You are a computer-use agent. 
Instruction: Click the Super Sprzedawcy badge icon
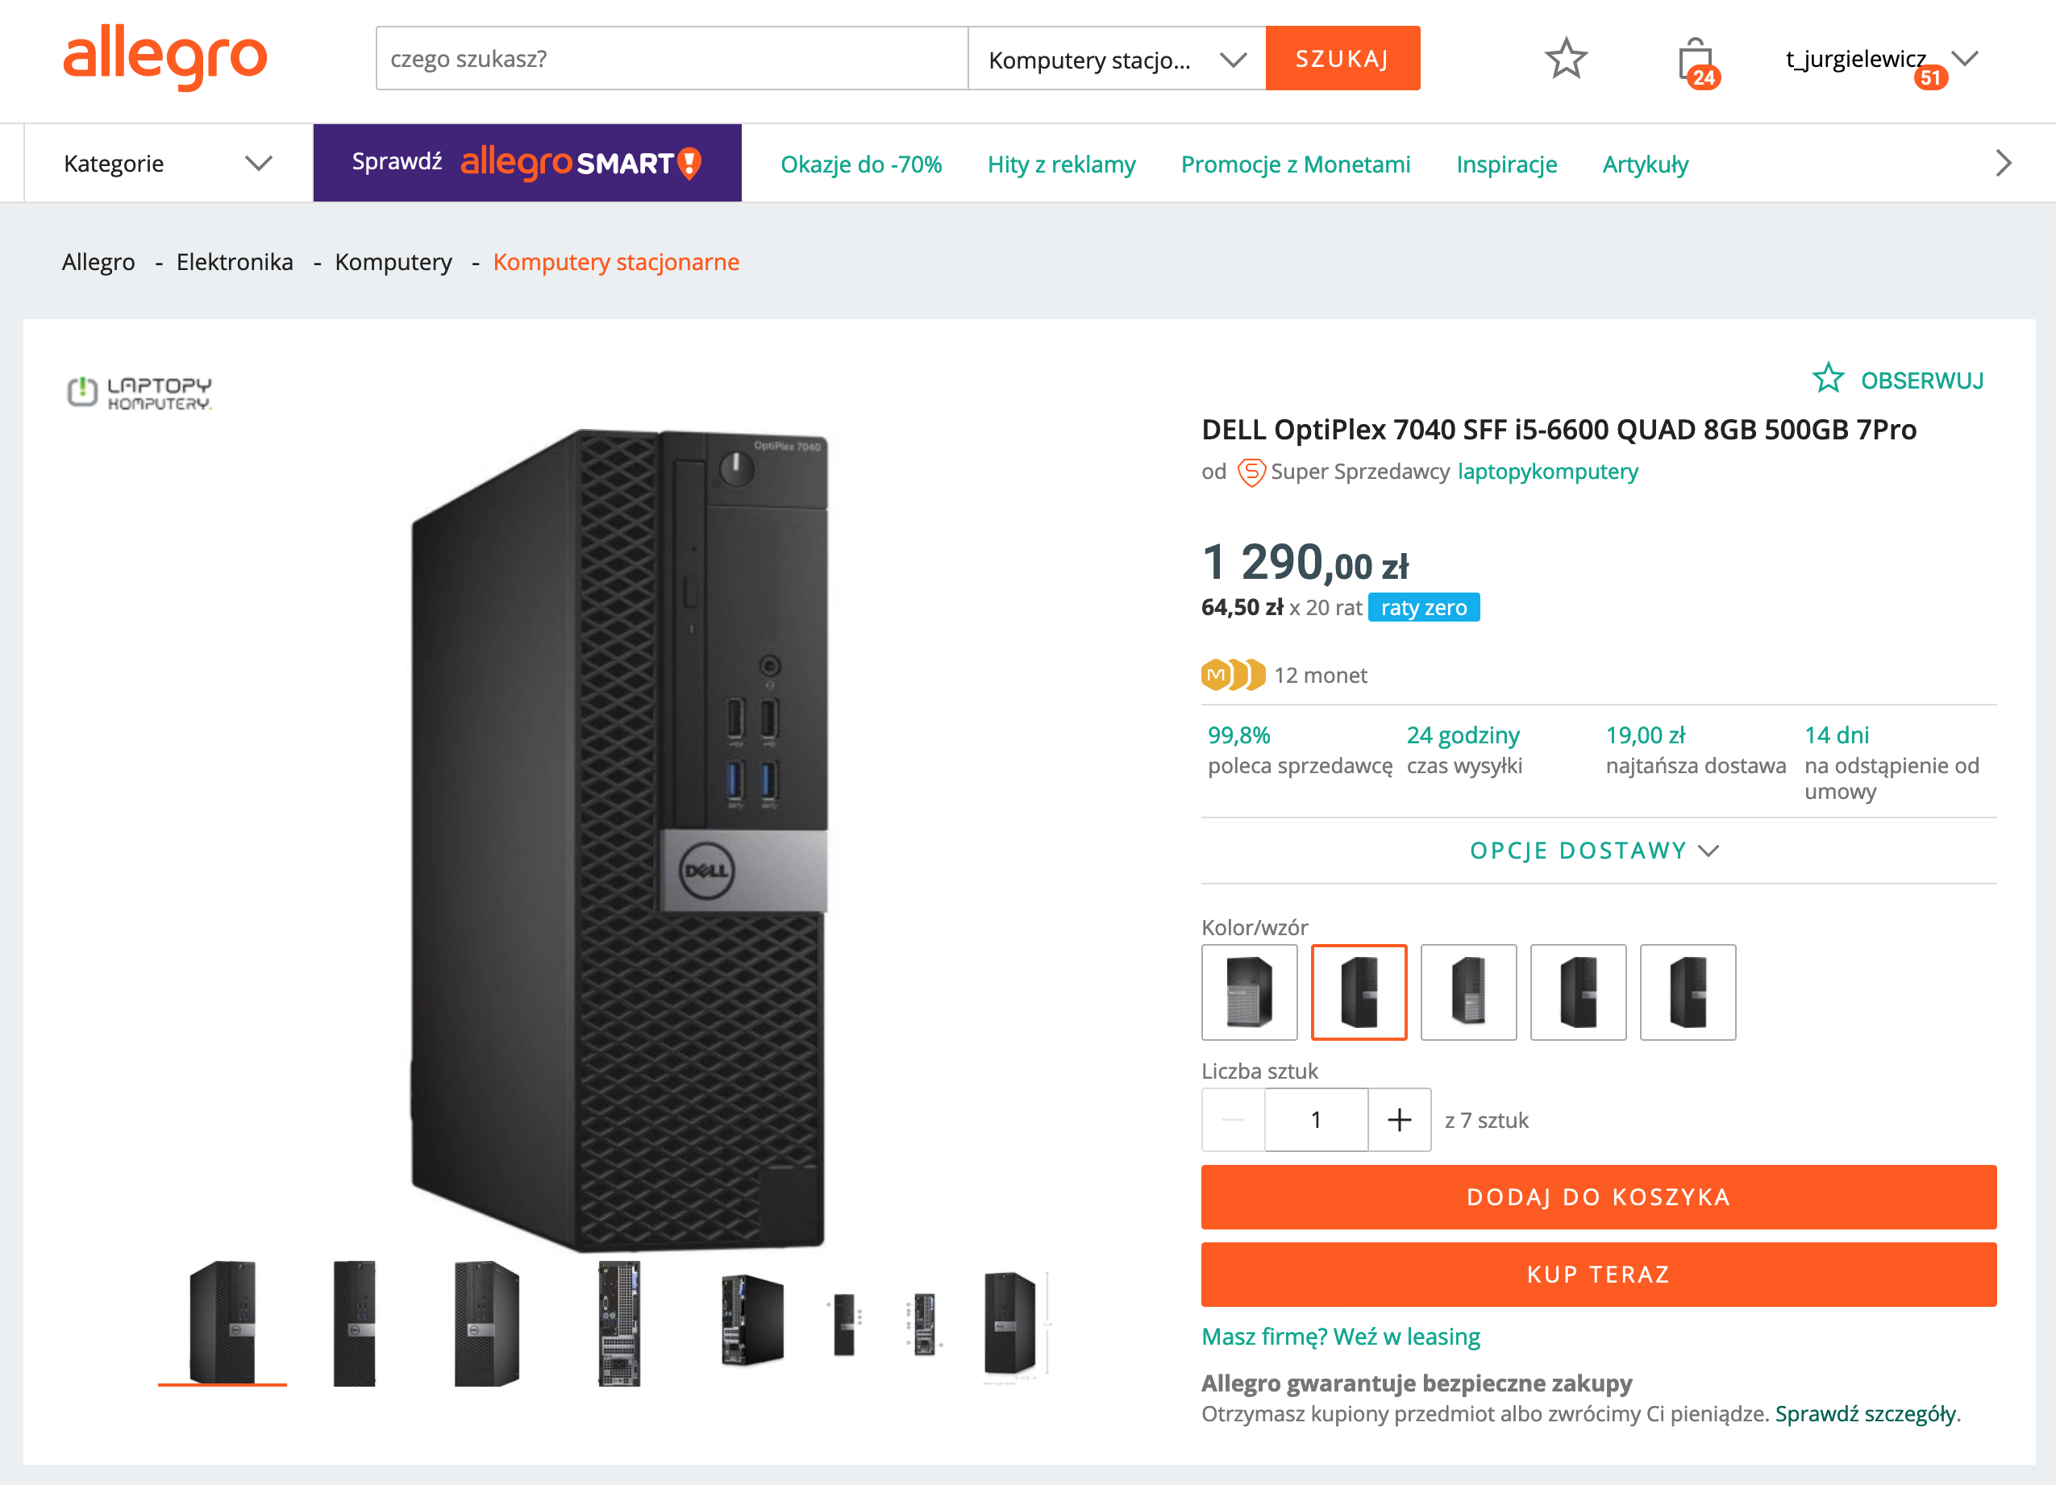1251,472
